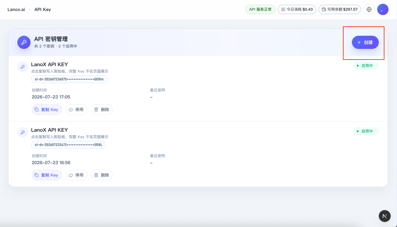The height and width of the screenshot is (227, 397).
Task: Click the masked key st-dv-202607233472 chip
Action: click(x=69, y=145)
